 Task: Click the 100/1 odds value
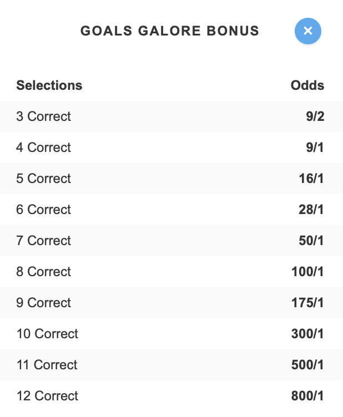coord(307,272)
